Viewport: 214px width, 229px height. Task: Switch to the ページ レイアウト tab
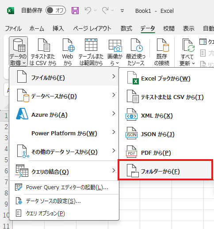92,28
